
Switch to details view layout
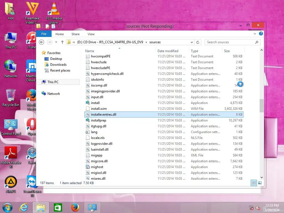pos(254,183)
